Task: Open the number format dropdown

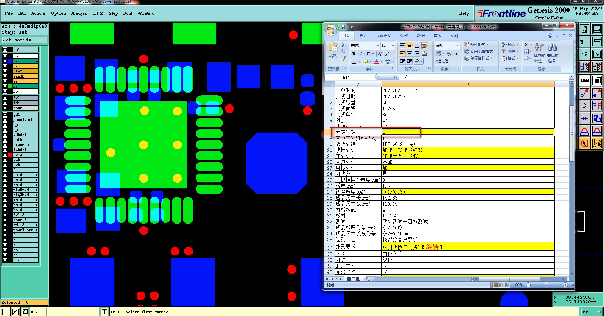Action: click(x=457, y=46)
